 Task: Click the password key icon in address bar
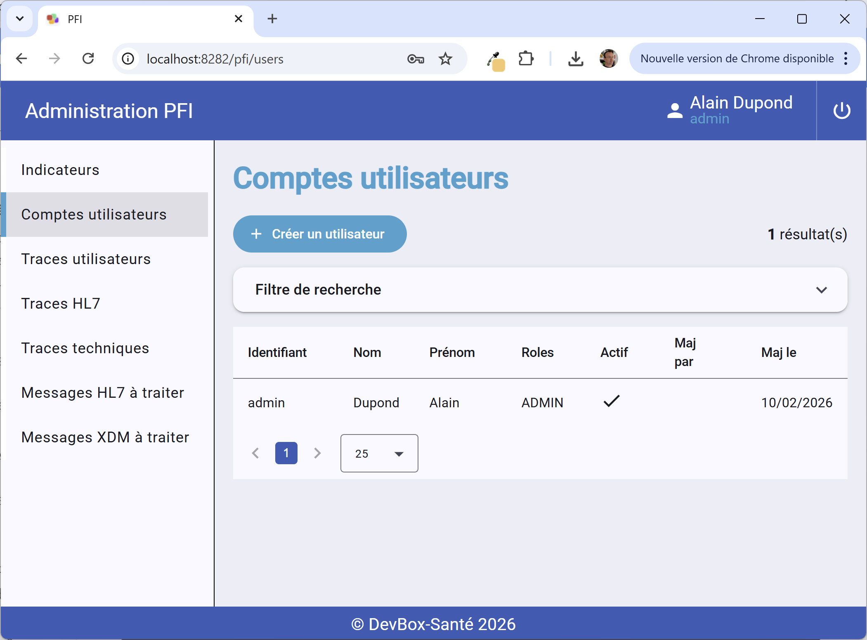click(x=415, y=59)
